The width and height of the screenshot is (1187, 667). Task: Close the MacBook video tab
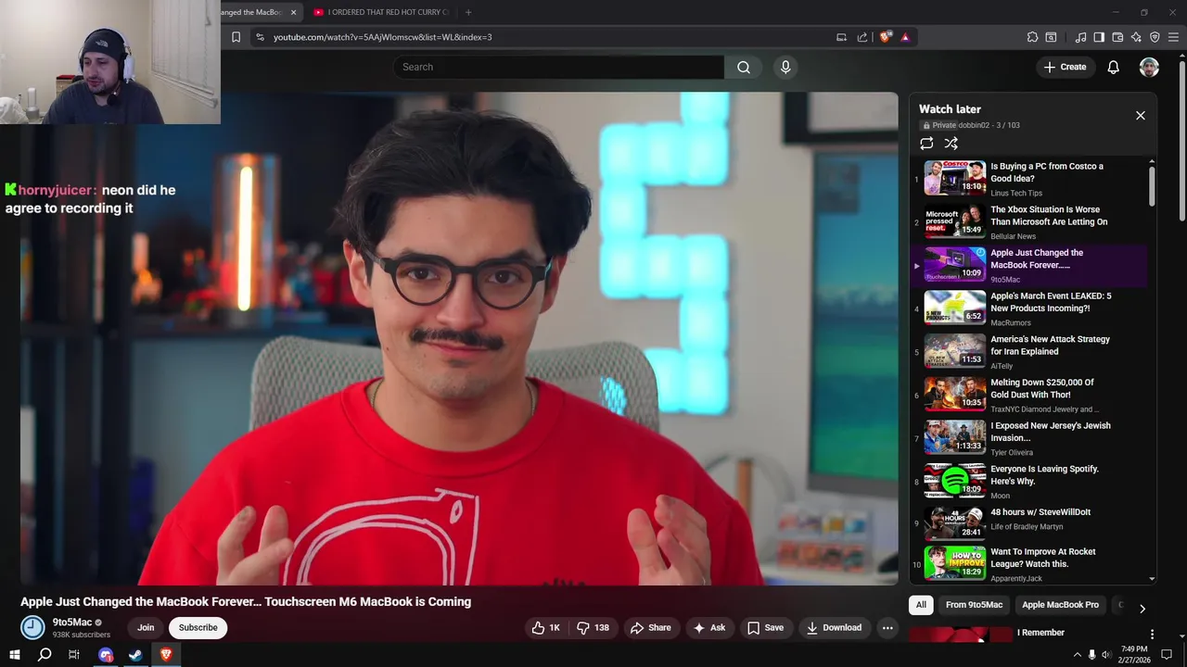click(x=294, y=12)
